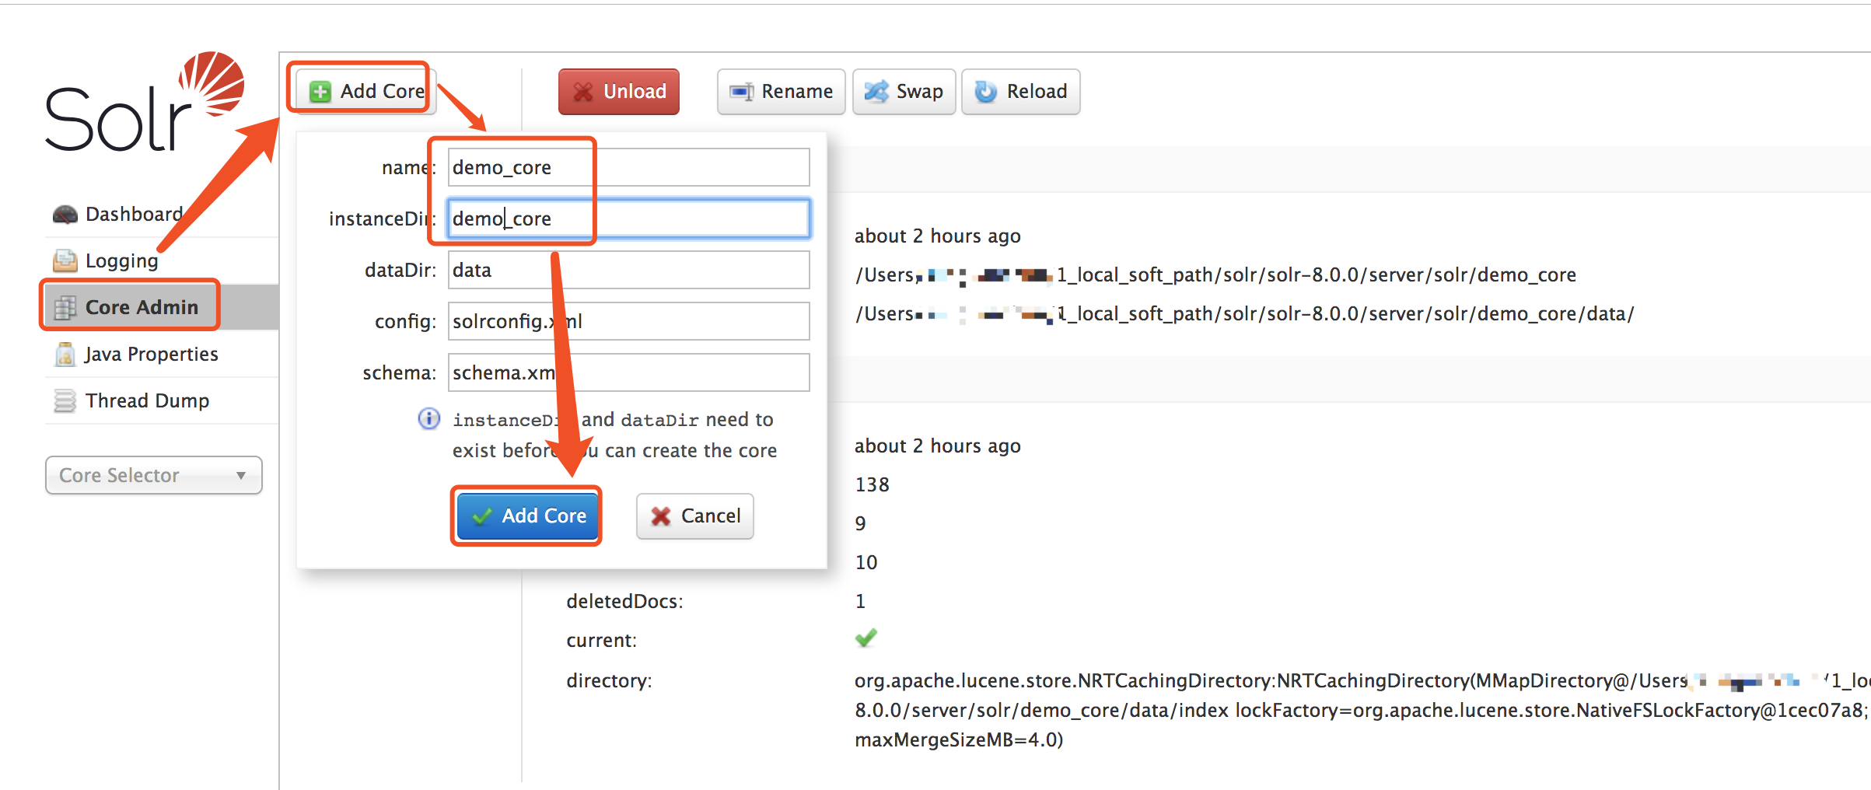Viewport: 1871px width, 790px height.
Task: Click the NRTCachingDirectory directory value
Action: coord(1362,710)
